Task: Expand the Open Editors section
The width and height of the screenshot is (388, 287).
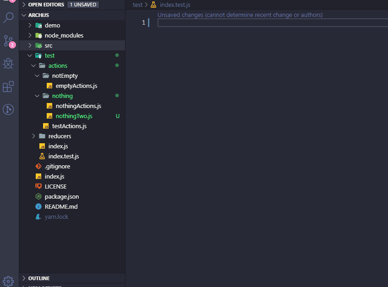Action: 24,5
